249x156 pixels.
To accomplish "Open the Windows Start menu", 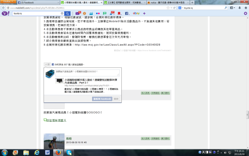I will pos(4,152).
